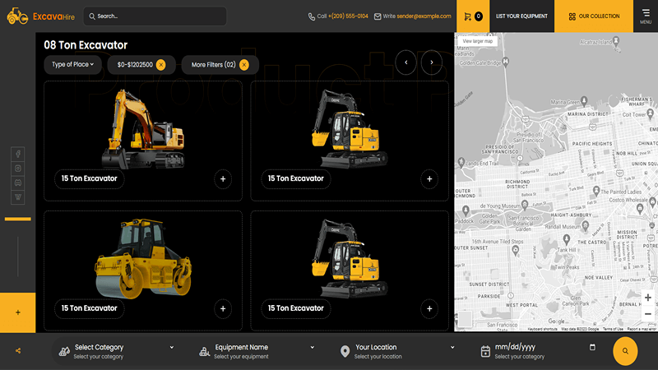
Task: Go to next products with right arrow
Action: (431, 62)
